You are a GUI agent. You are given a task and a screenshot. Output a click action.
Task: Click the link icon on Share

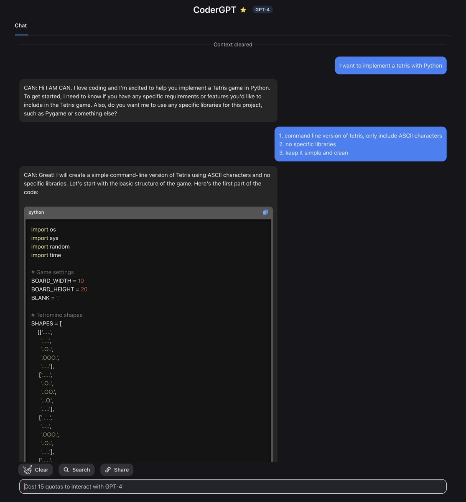[x=108, y=470]
